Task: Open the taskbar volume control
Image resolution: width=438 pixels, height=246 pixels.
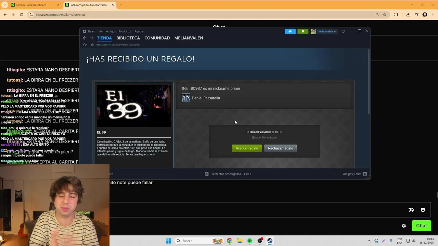Action: coord(414,241)
